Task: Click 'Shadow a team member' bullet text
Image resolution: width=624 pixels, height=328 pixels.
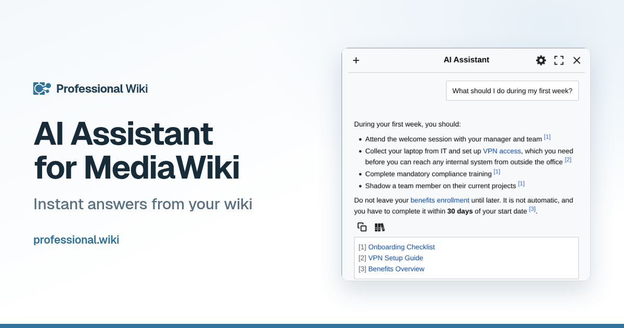Action: click(440, 186)
